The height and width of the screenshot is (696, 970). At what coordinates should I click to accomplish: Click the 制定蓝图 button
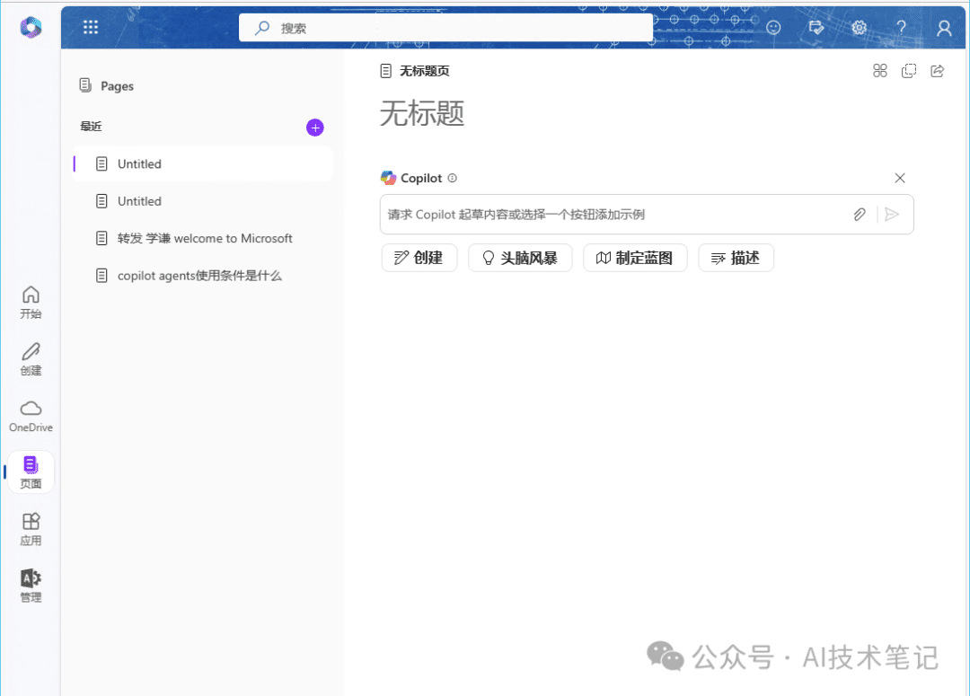click(635, 258)
